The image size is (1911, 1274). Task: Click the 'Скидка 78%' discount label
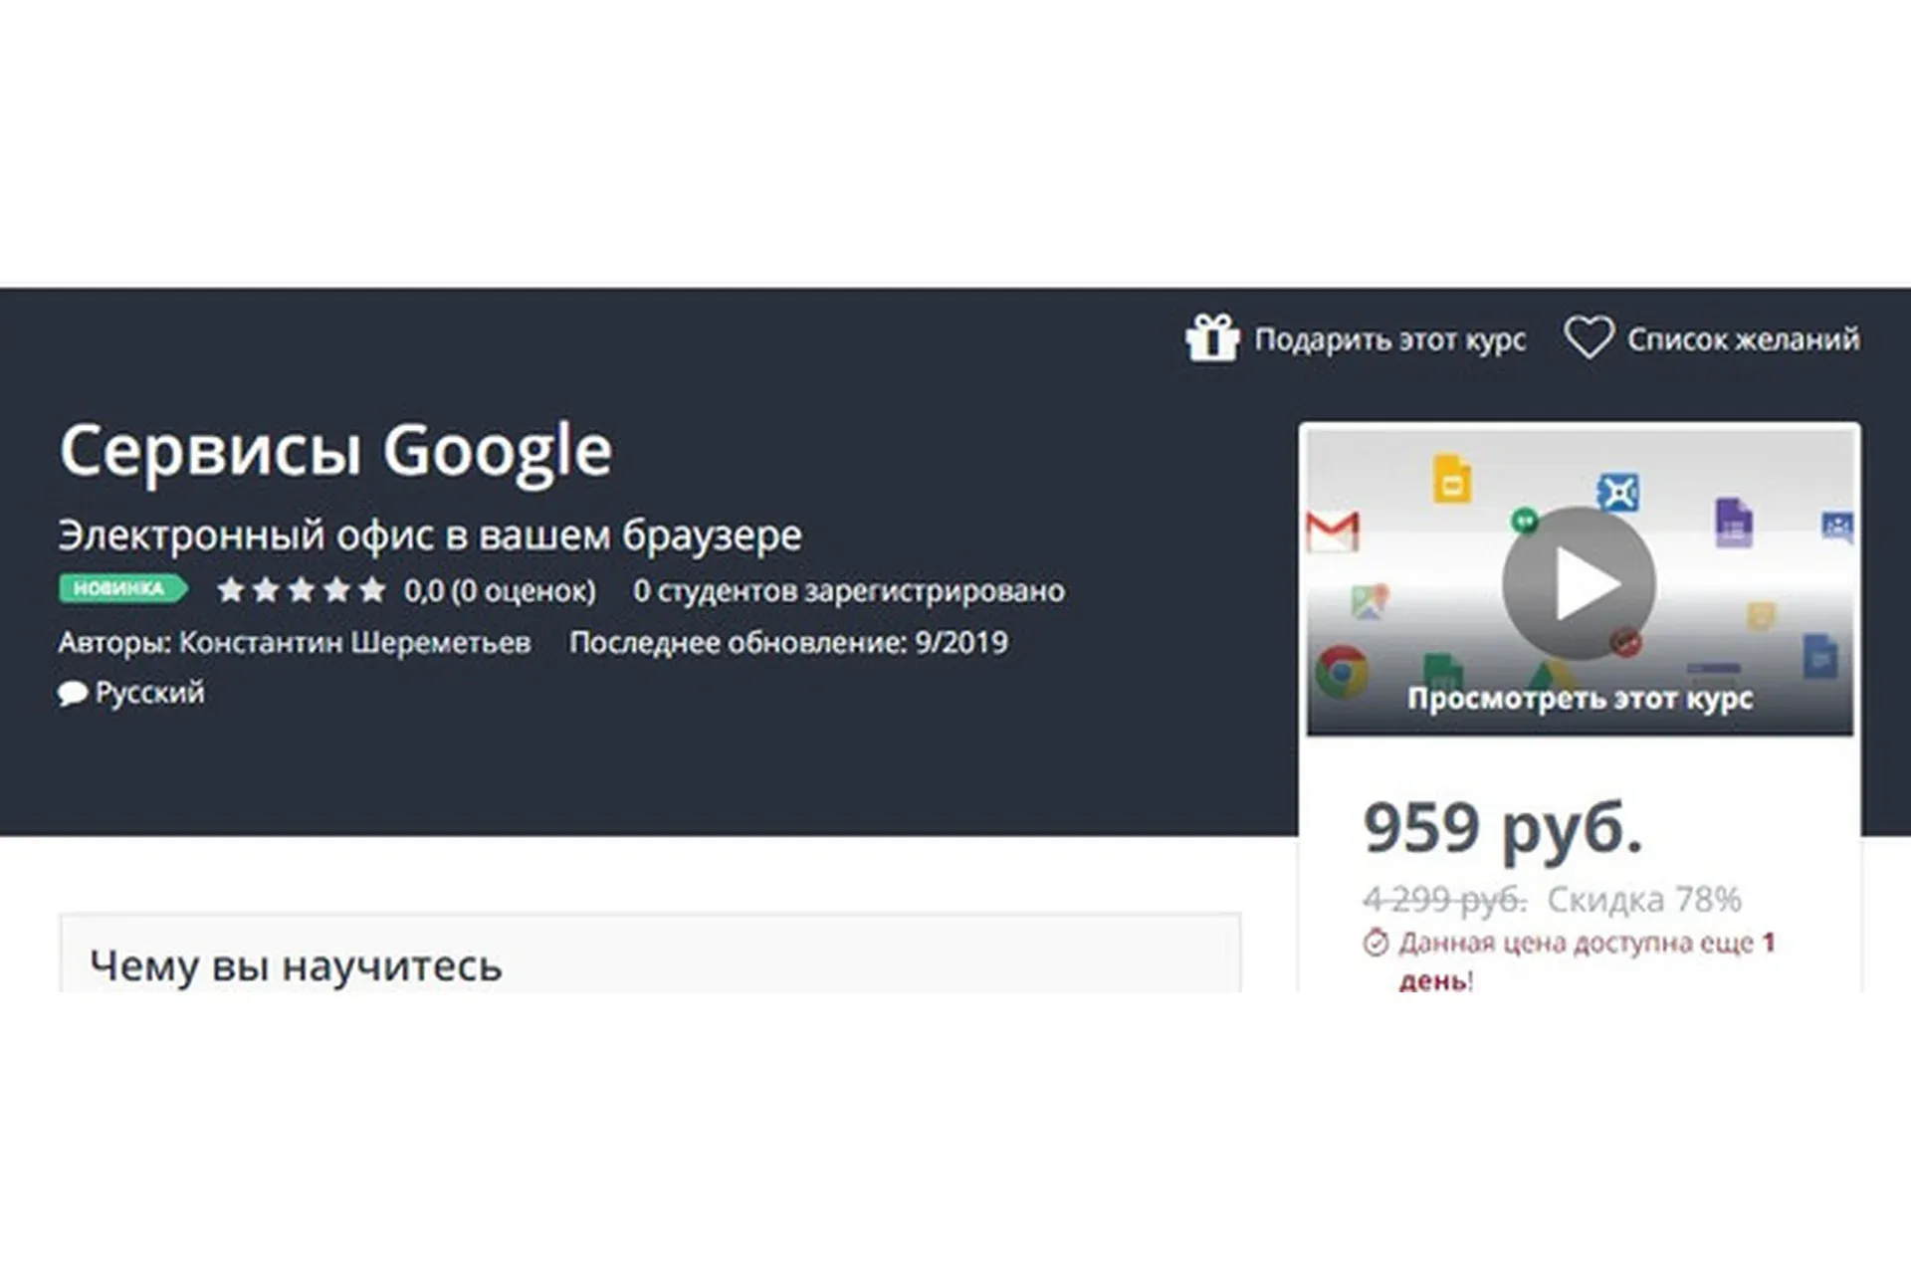click(x=1644, y=900)
